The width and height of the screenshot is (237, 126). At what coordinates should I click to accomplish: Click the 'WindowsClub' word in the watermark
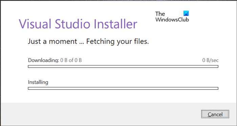click(172, 20)
